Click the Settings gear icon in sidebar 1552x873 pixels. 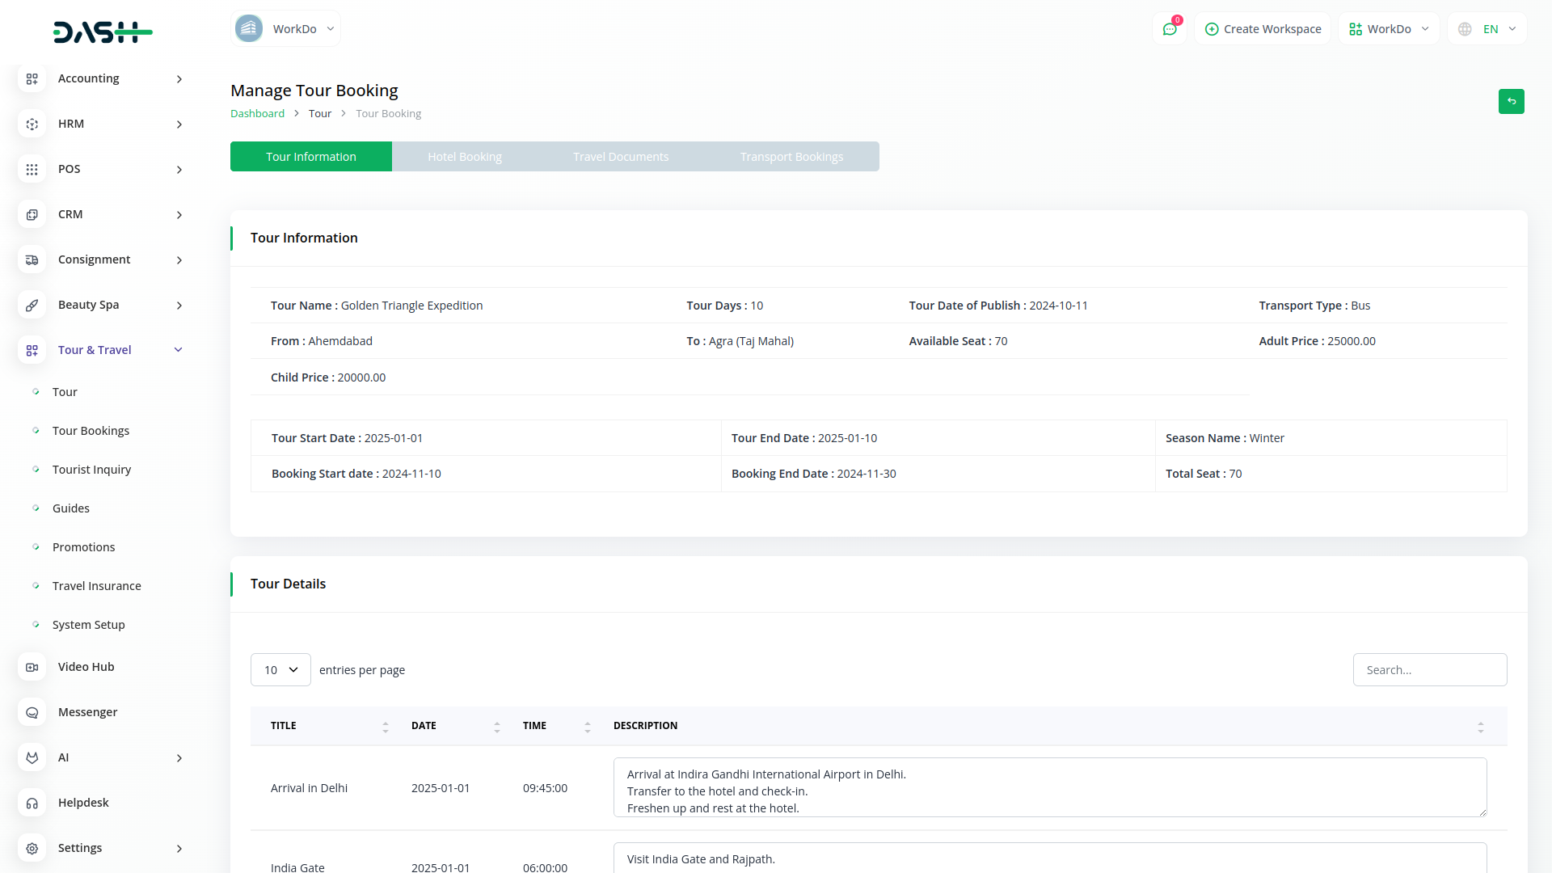pos(32,848)
